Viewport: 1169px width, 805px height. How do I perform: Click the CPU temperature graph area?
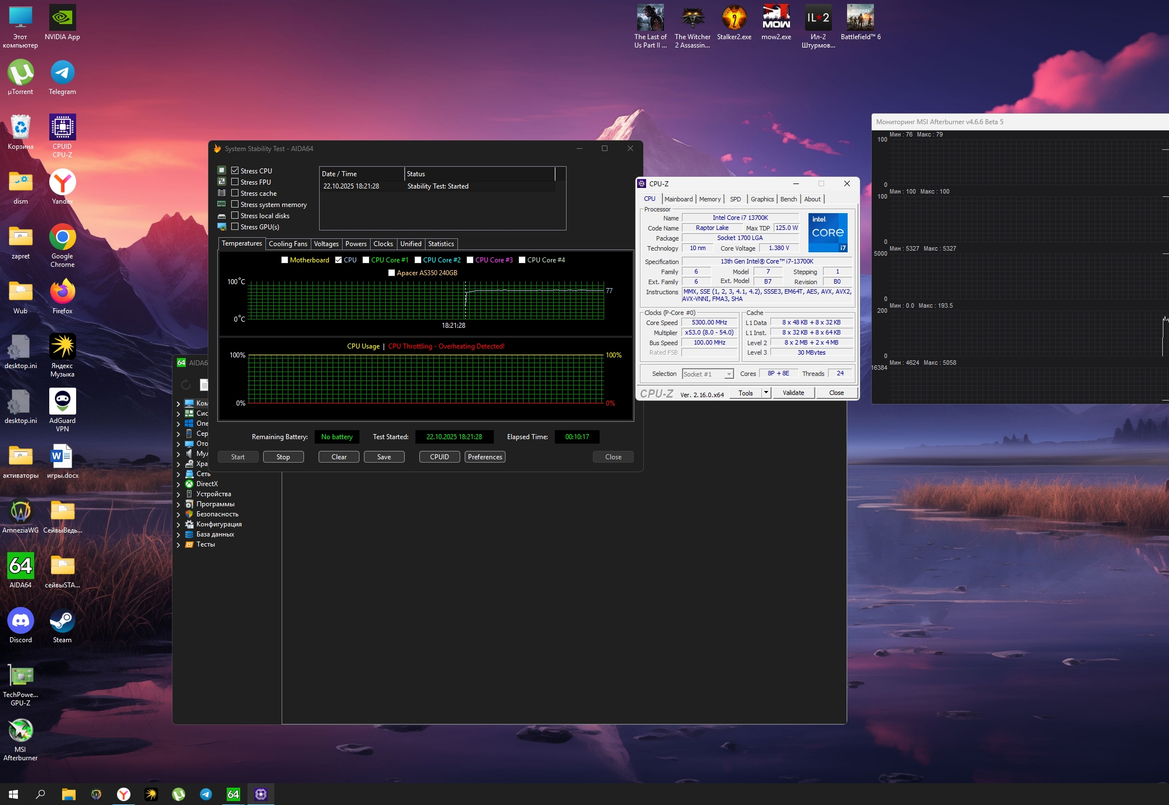425,300
